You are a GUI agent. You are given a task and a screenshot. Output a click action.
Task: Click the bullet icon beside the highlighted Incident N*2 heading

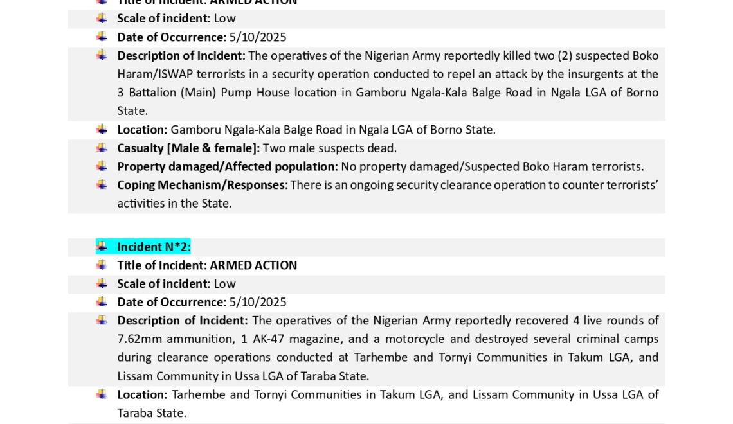102,246
